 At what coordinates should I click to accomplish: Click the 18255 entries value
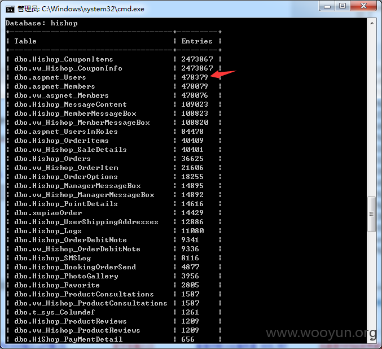(x=192, y=177)
